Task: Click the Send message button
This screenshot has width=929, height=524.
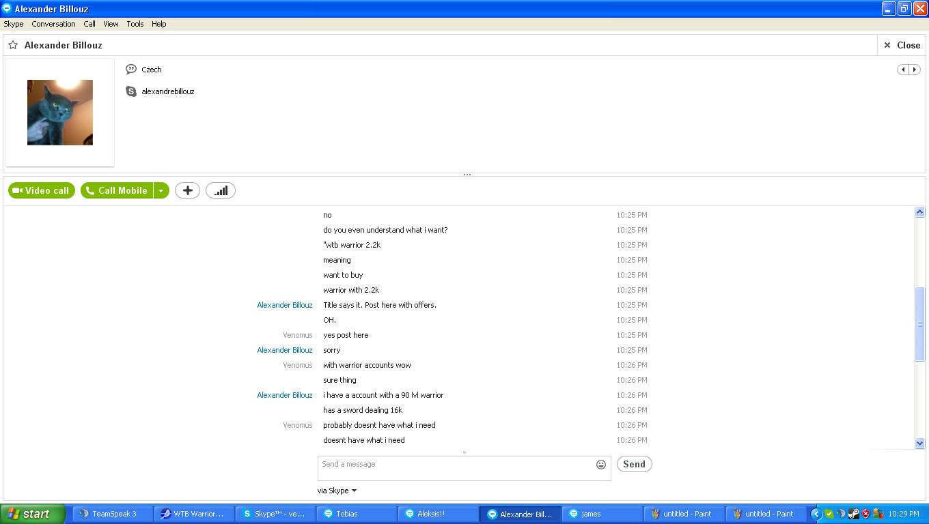Action: (x=634, y=464)
